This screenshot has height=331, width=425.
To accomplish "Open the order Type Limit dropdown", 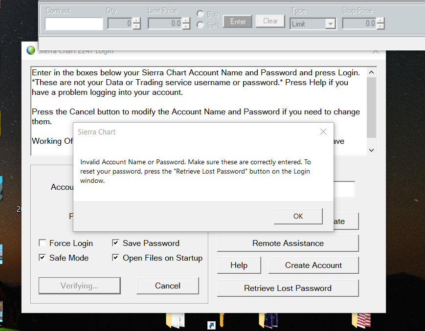I will point(331,24).
